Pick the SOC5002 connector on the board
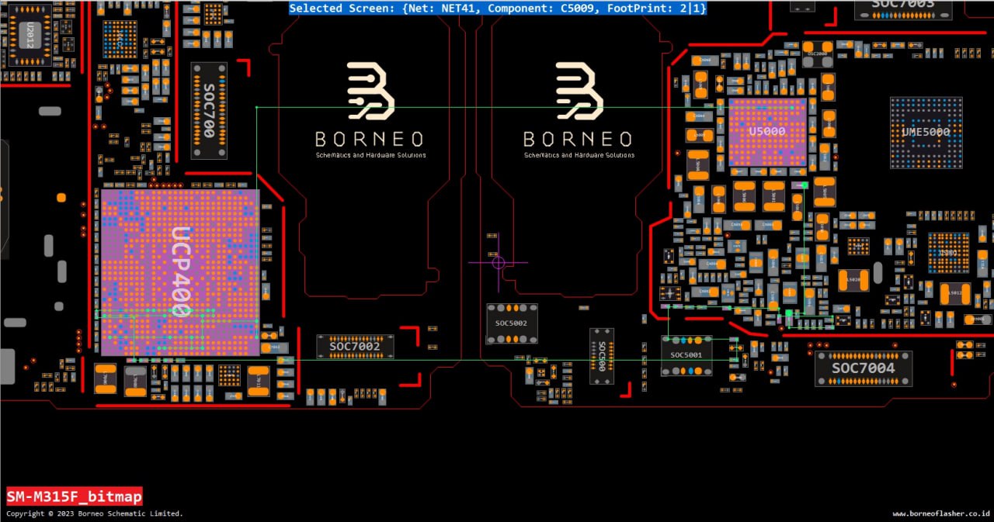Image resolution: width=994 pixels, height=522 pixels. coord(512,323)
